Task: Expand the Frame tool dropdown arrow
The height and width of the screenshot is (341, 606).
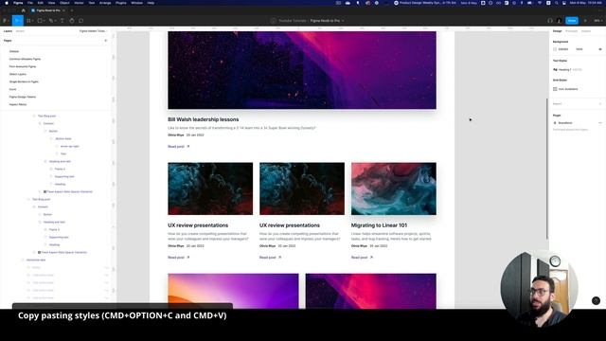Action: point(32,21)
